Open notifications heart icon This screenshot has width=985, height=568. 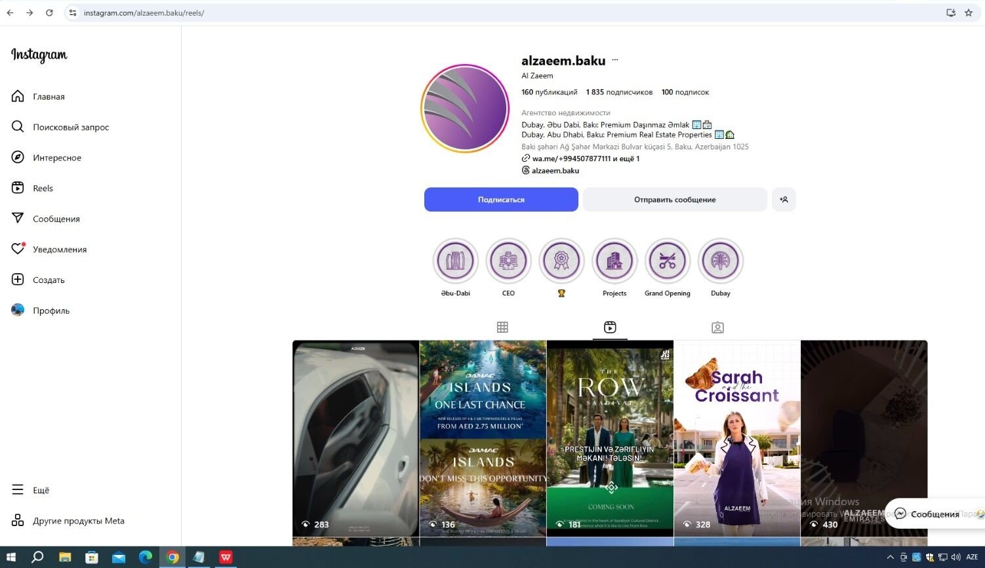(x=18, y=249)
